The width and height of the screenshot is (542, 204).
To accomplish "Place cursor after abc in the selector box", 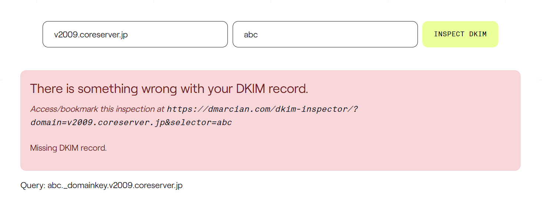I will [259, 35].
